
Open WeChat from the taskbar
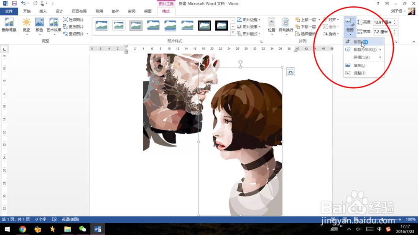tap(83, 229)
